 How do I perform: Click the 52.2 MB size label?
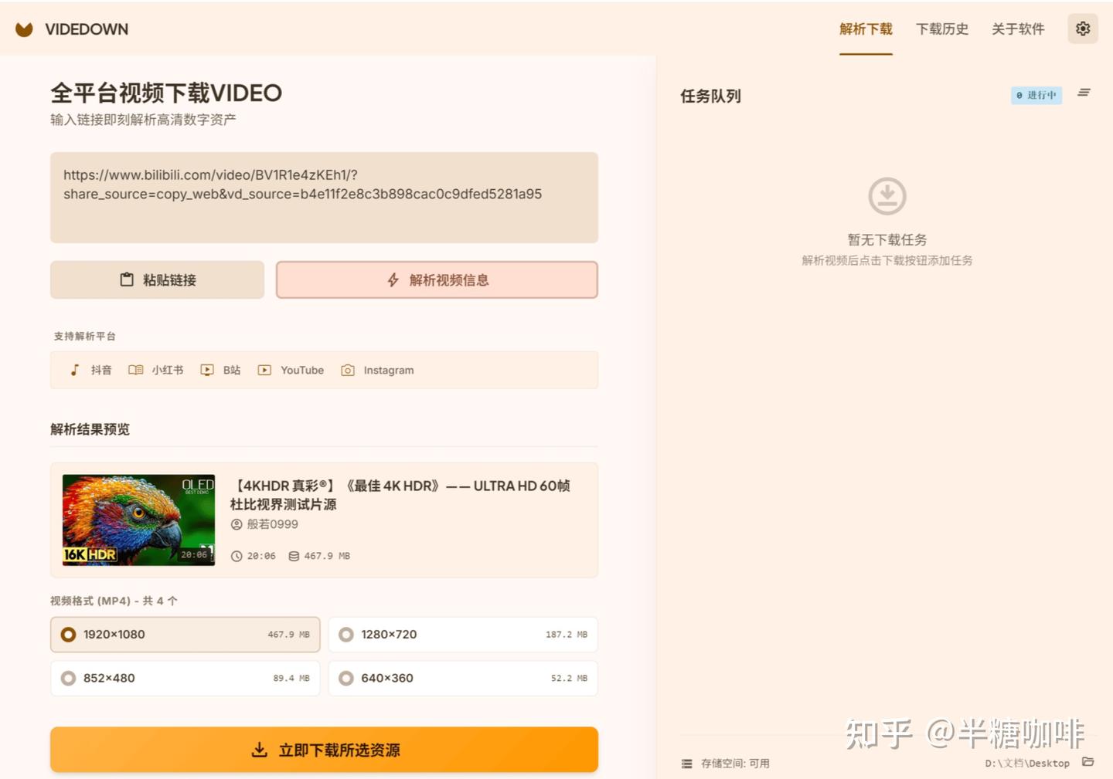569,679
